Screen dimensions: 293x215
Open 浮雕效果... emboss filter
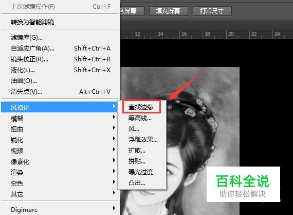[x=142, y=139]
